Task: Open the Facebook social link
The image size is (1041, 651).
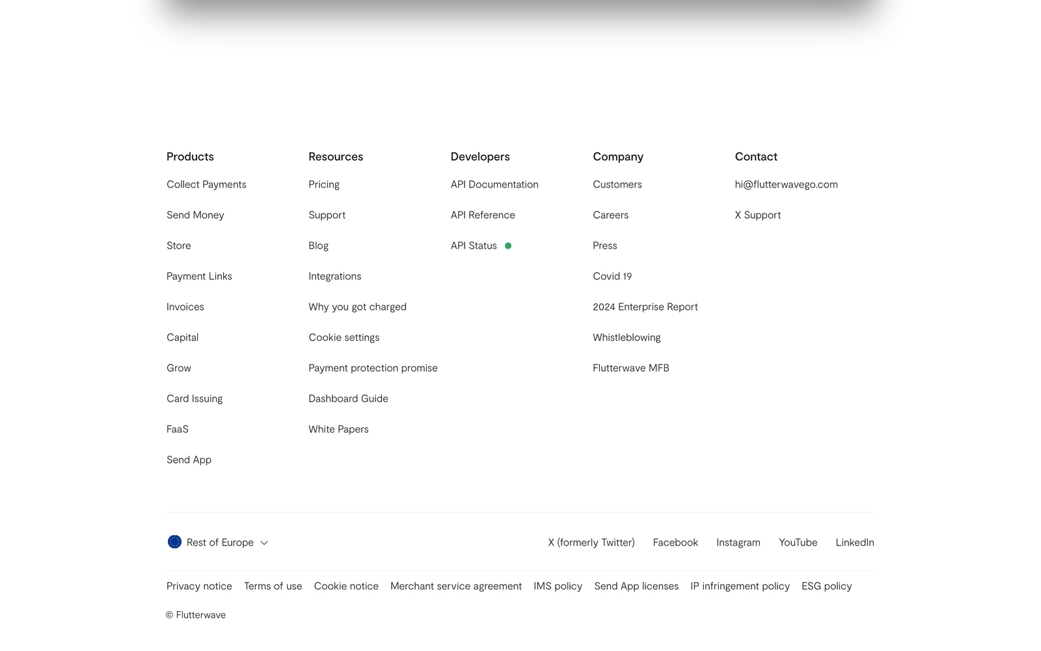Action: click(675, 542)
